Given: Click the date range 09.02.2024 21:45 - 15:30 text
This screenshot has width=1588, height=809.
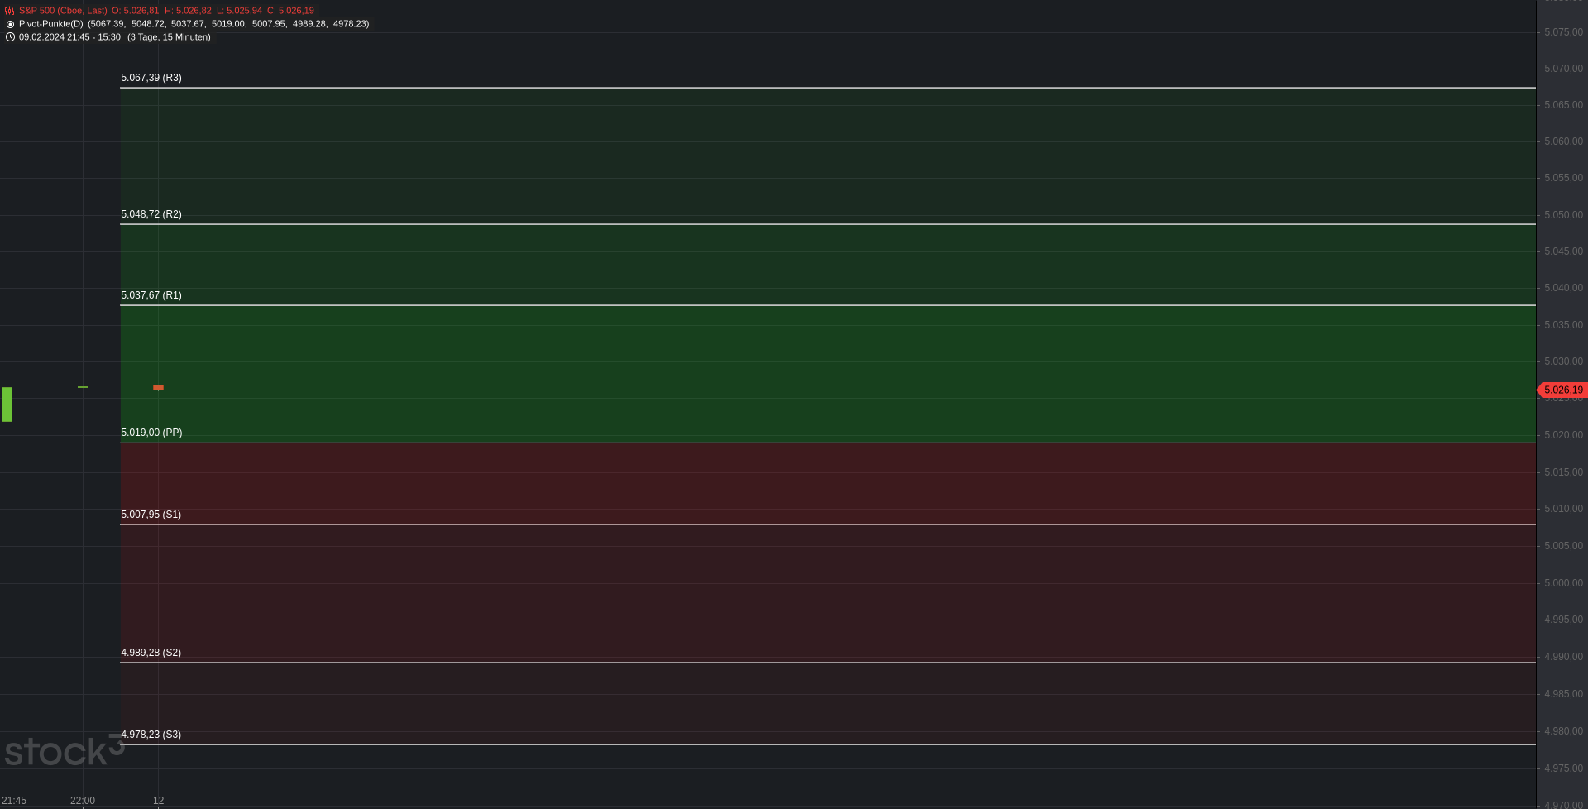Looking at the screenshot, I should pos(69,37).
